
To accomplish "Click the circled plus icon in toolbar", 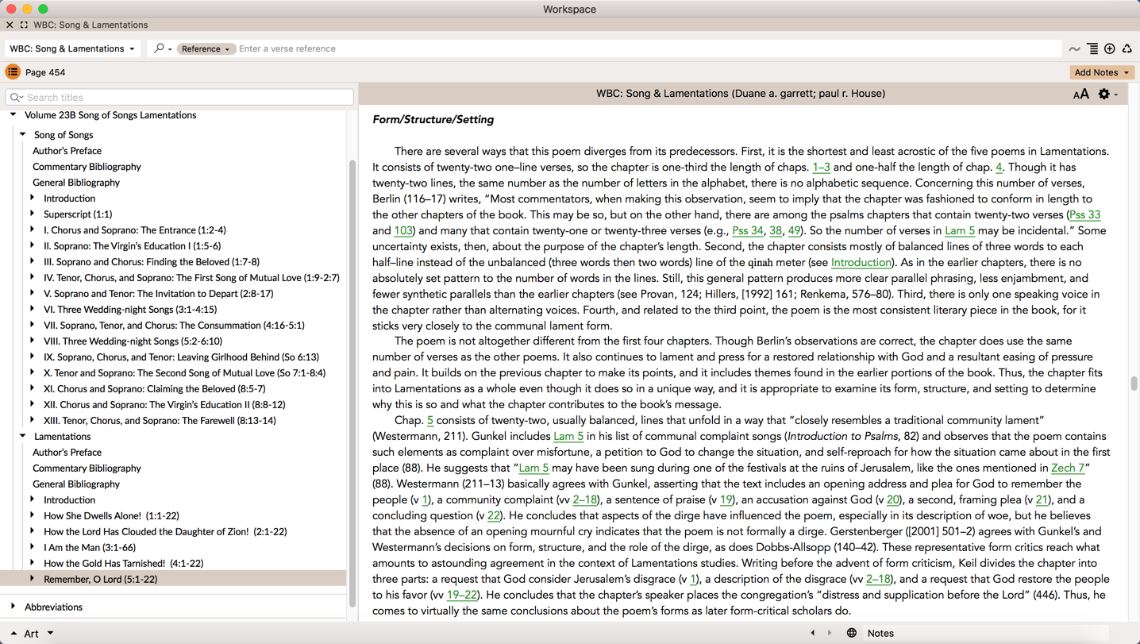I will click(1110, 49).
